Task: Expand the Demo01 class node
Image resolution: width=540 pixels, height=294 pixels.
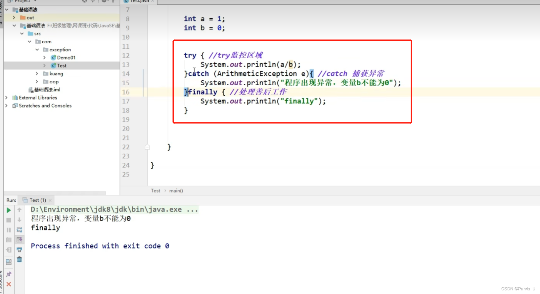Action: (45, 58)
